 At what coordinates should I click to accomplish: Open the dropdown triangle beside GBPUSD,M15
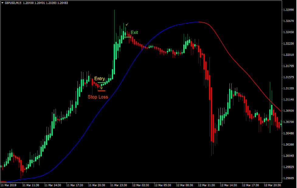pos(2,3)
